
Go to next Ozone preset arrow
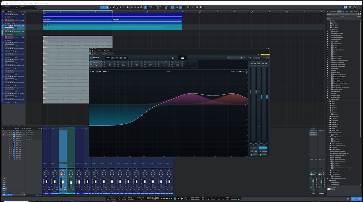[x=244, y=58]
